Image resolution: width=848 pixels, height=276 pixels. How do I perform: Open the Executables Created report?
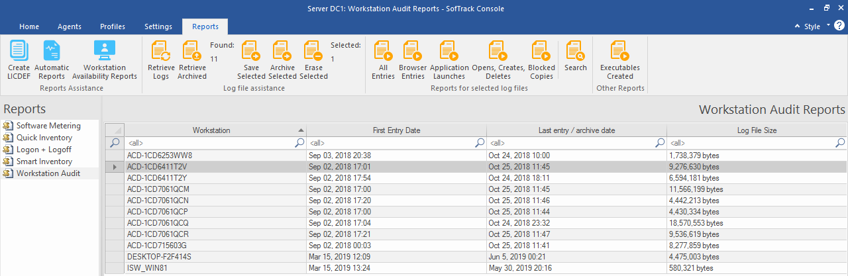click(x=620, y=60)
